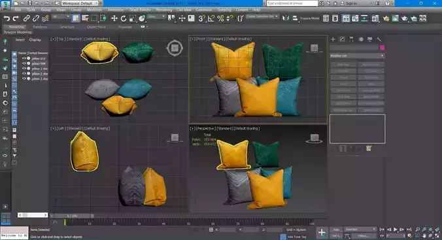Open the Scene Explorer toggle icon
442x240 pixels.
pos(326,18)
